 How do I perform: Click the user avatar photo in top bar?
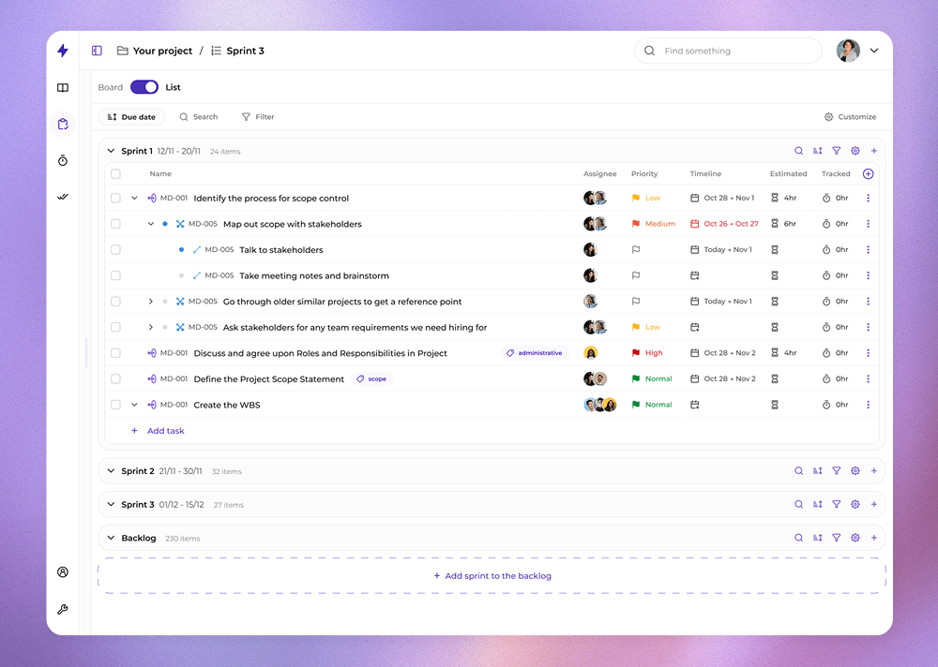[848, 51]
